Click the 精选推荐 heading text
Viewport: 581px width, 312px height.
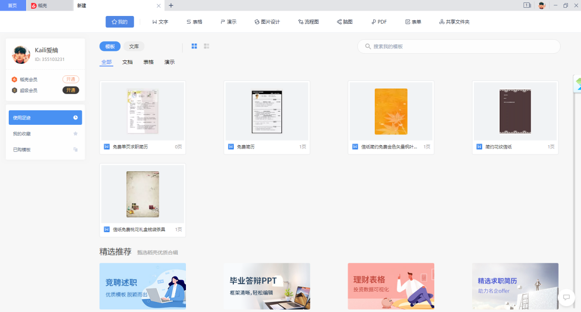[115, 252]
